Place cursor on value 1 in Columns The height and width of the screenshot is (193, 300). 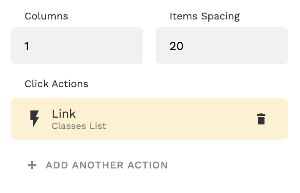click(27, 46)
